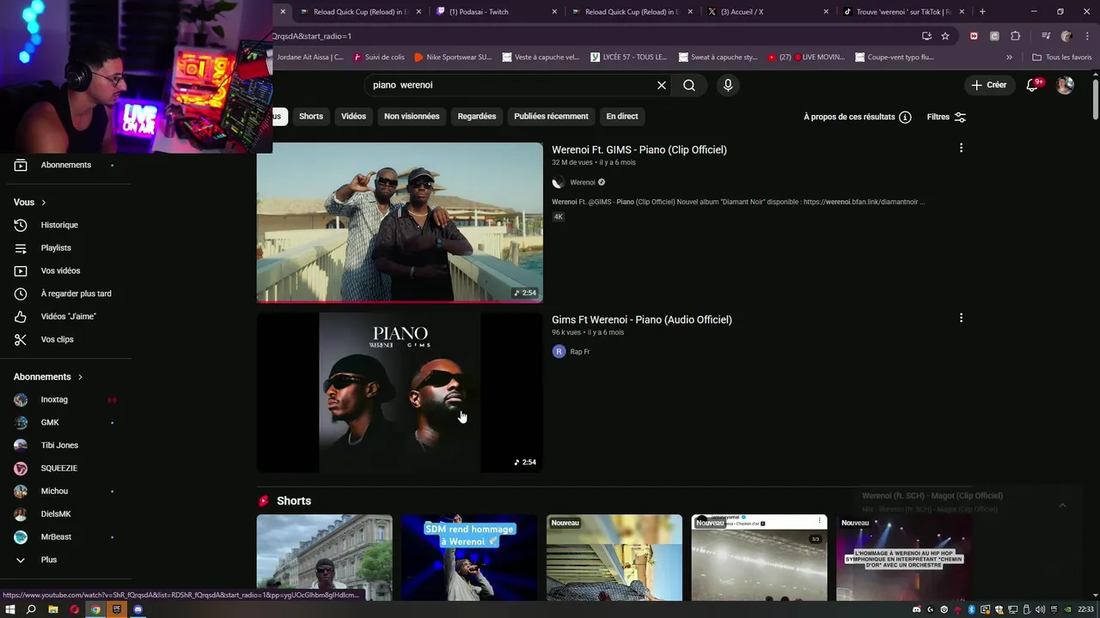Click the magnifying glass search button

click(689, 85)
